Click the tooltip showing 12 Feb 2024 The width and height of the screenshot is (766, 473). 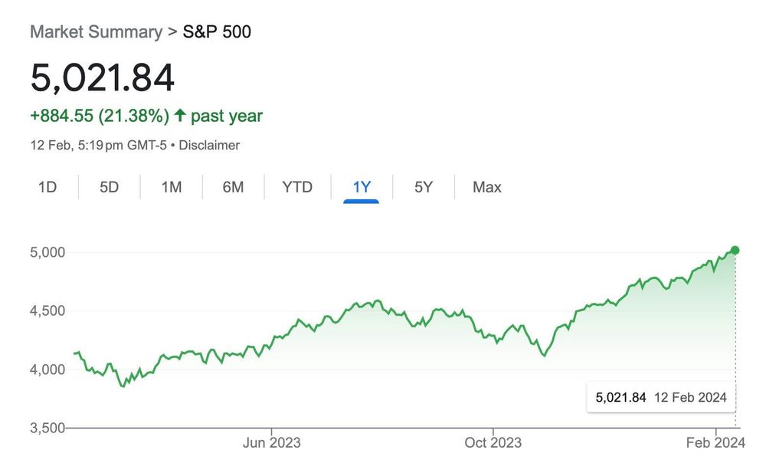[x=660, y=397]
